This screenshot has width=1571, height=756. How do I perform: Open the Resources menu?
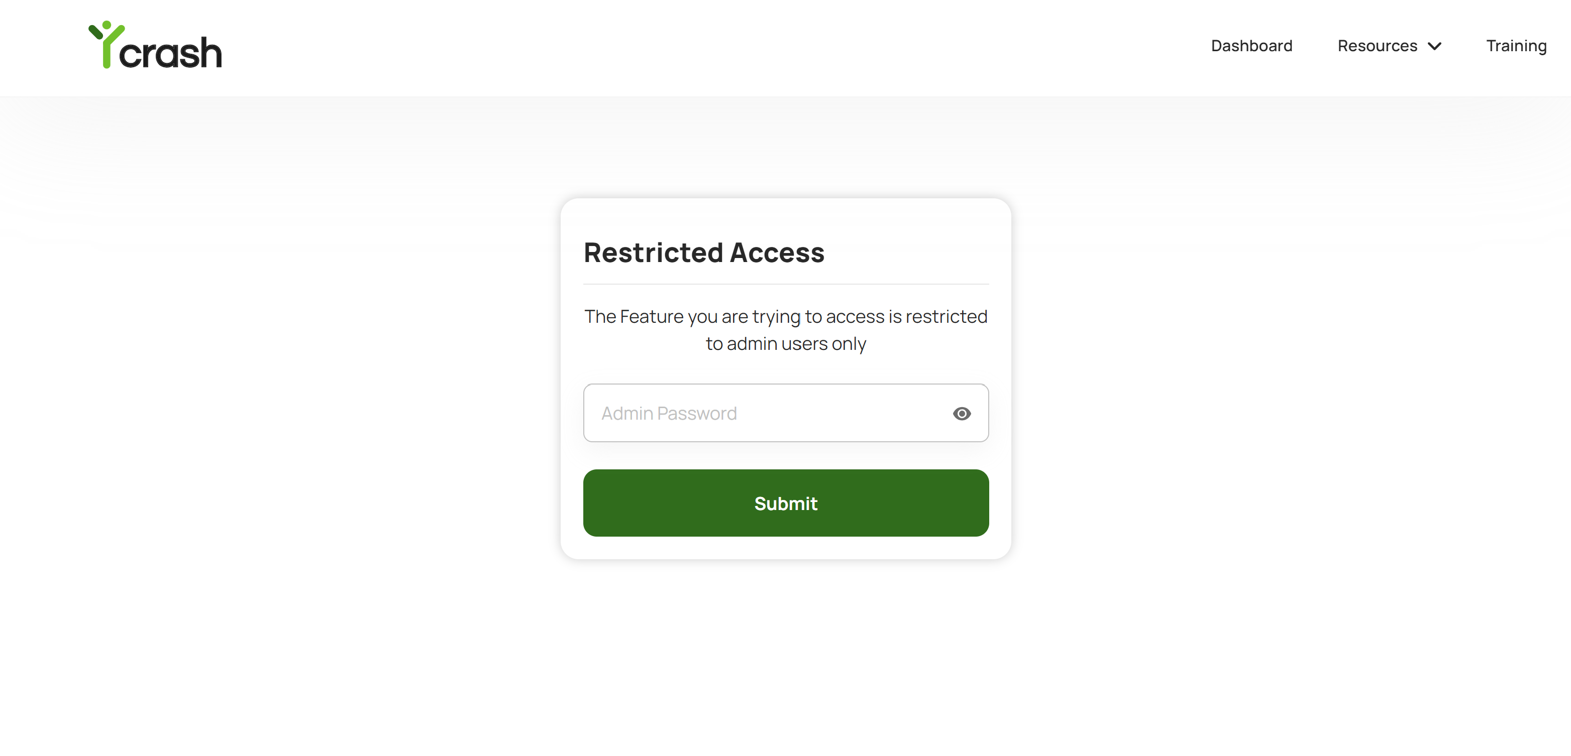[1389, 46]
